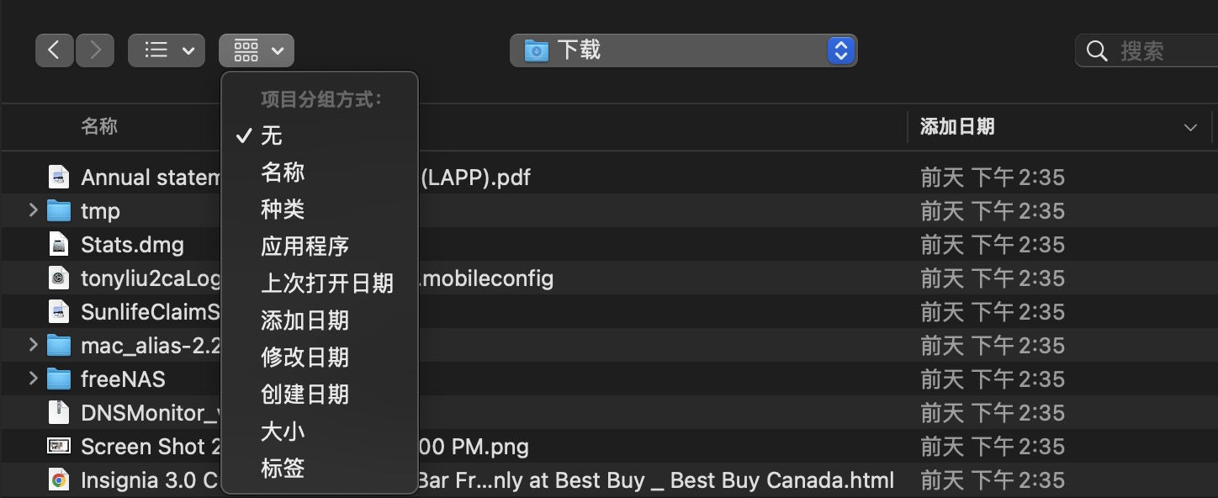The height and width of the screenshot is (498, 1218).
Task: Click the magnifying glass search icon
Action: click(x=1097, y=51)
